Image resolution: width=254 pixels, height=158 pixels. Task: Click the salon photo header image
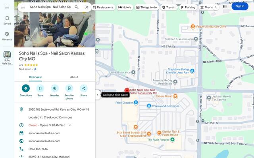point(55,29)
